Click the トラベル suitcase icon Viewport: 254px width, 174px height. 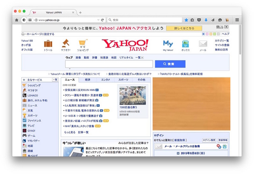pyautogui.click(x=48, y=44)
